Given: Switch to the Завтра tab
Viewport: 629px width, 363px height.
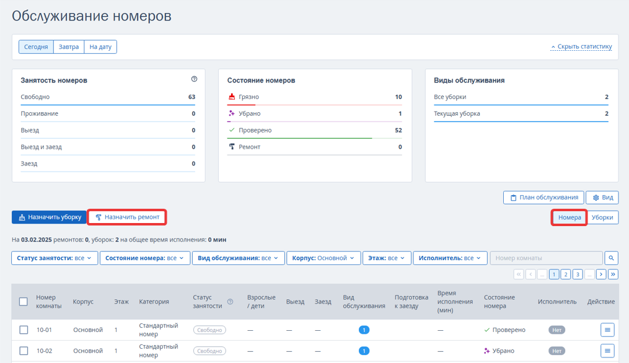Looking at the screenshot, I should point(69,47).
